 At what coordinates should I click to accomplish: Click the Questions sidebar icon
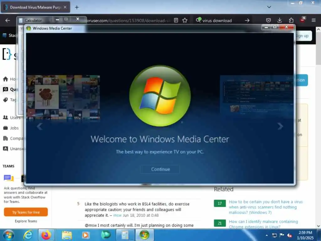pos(6,89)
